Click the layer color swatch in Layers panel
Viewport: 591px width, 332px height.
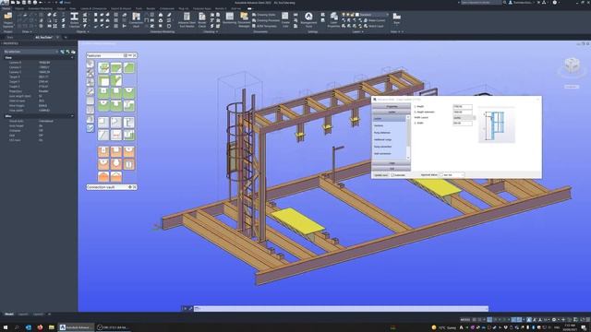(x=357, y=15)
